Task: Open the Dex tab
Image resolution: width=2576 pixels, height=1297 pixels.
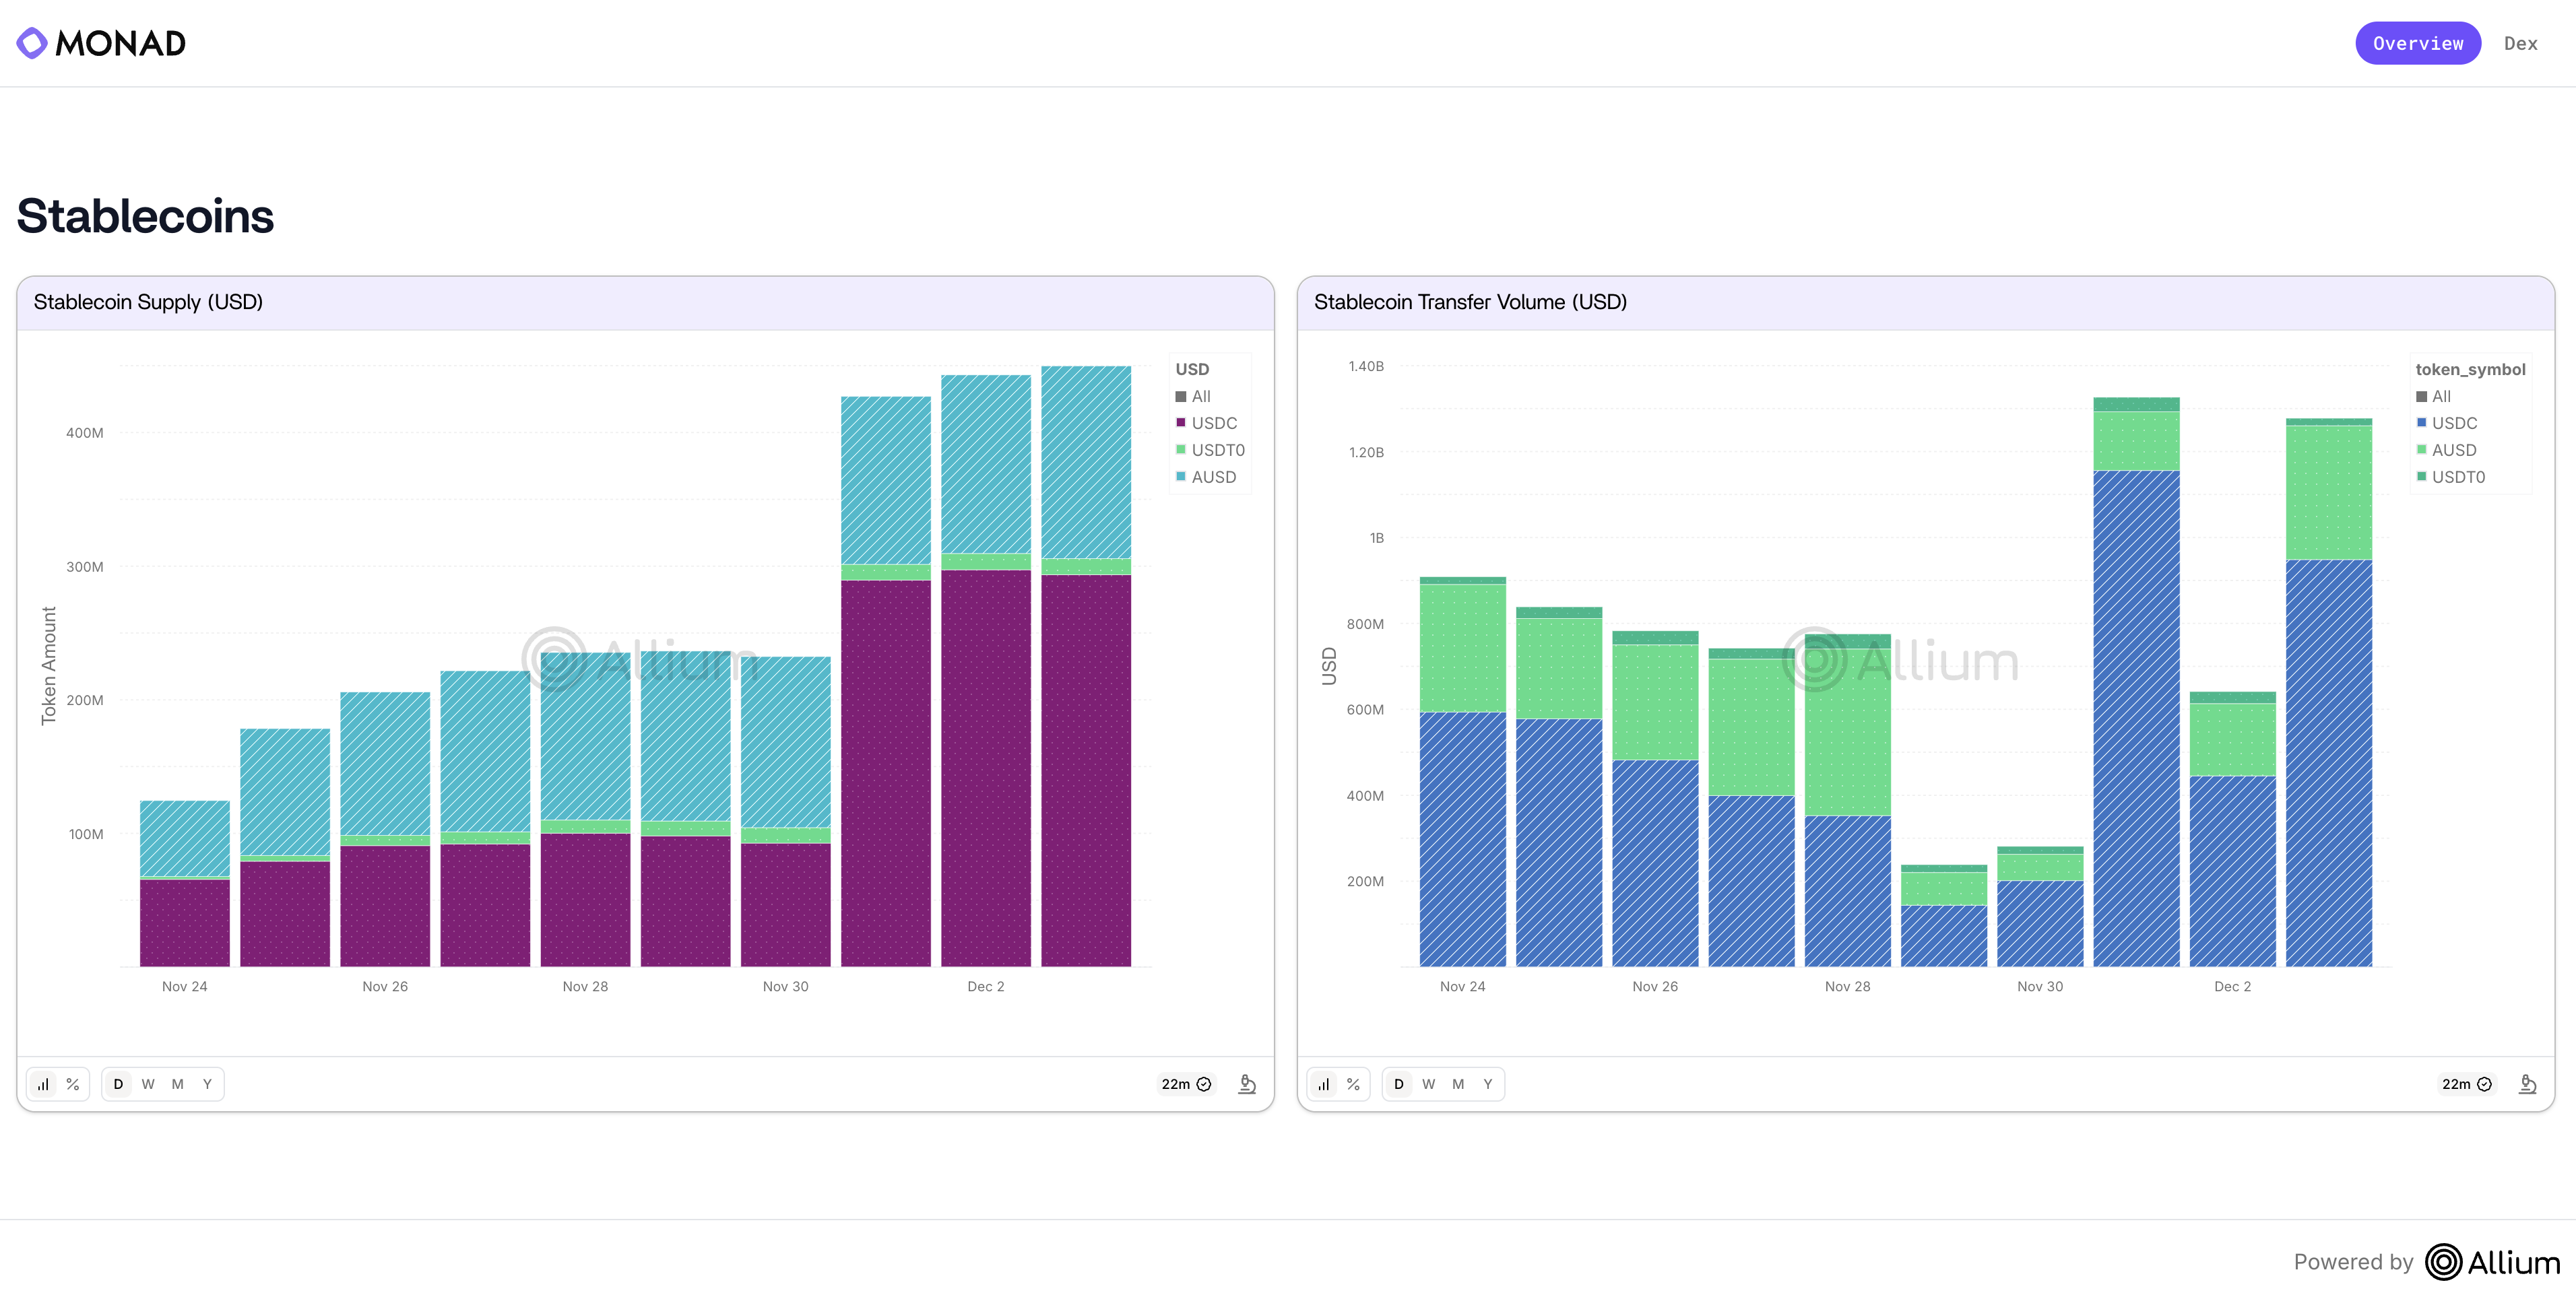Action: [2520, 44]
